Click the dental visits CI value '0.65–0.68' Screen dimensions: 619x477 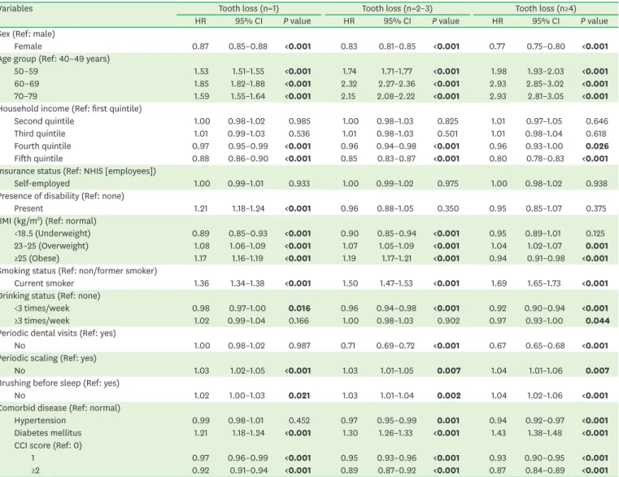pyautogui.click(x=545, y=345)
